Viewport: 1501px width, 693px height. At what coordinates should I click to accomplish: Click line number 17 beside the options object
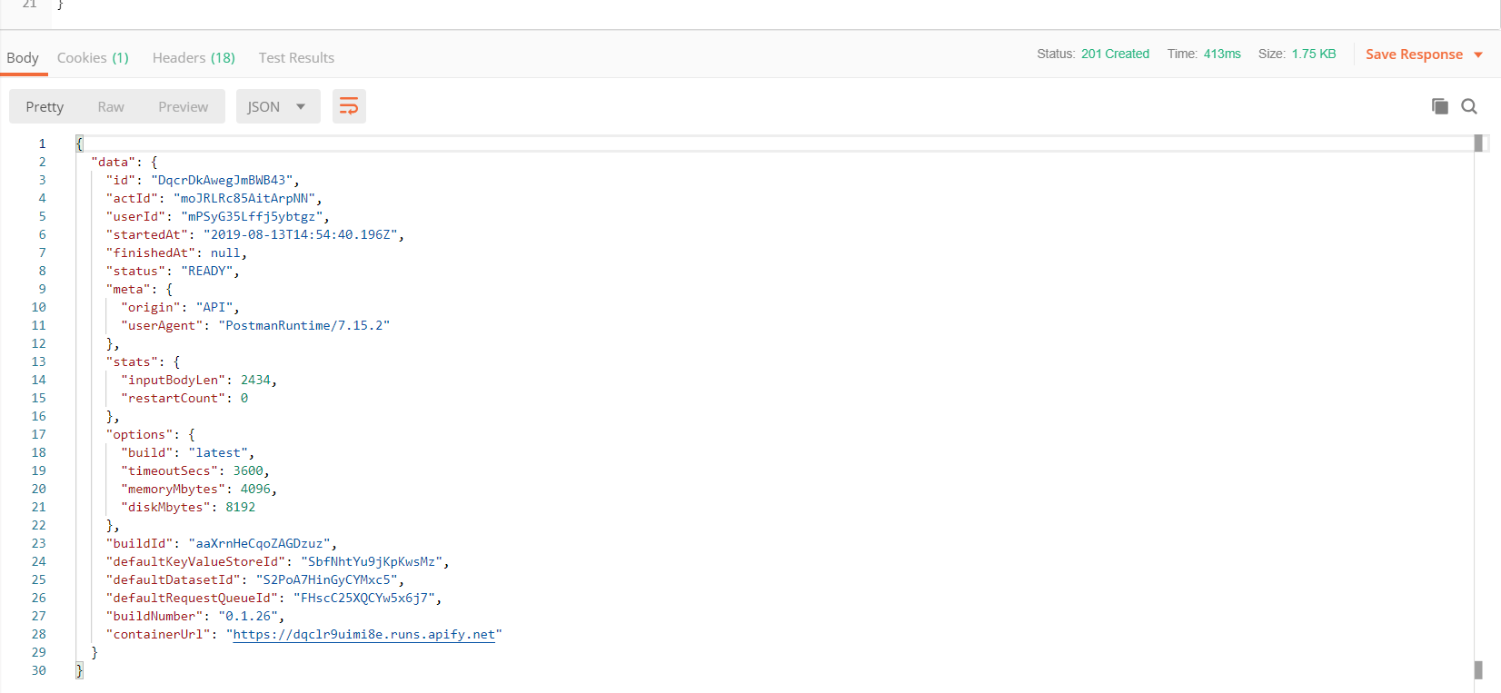(39, 434)
